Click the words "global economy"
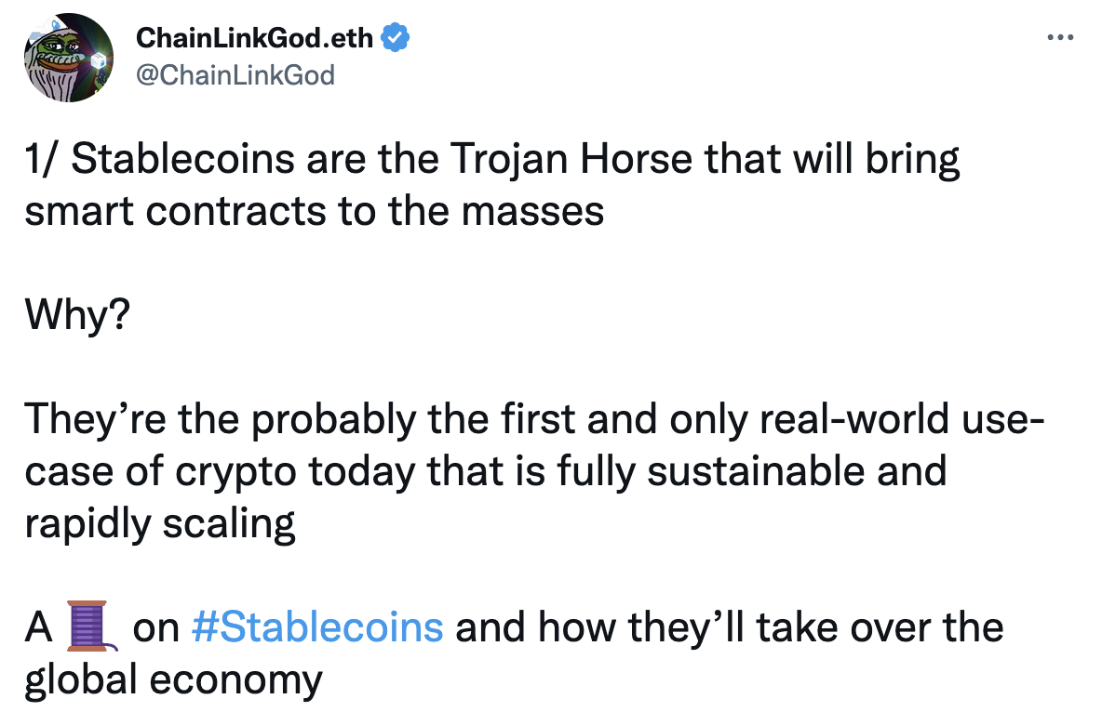 click(172, 679)
